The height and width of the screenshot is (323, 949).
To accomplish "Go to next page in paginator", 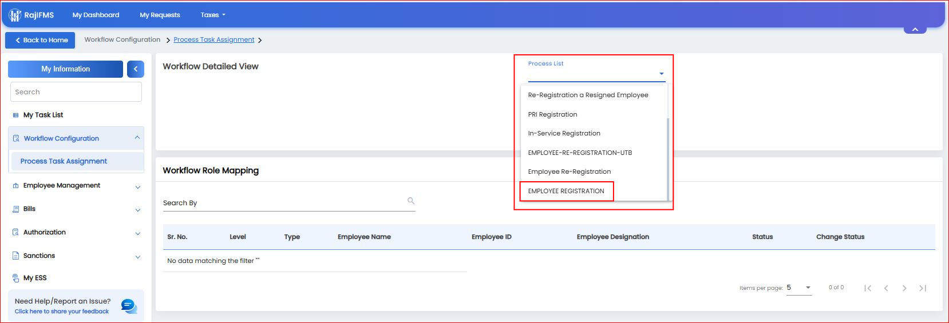I will click(904, 288).
